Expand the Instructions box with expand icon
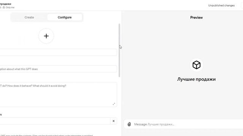Image resolution: width=243 pixels, height=136 pixels. pos(114,104)
